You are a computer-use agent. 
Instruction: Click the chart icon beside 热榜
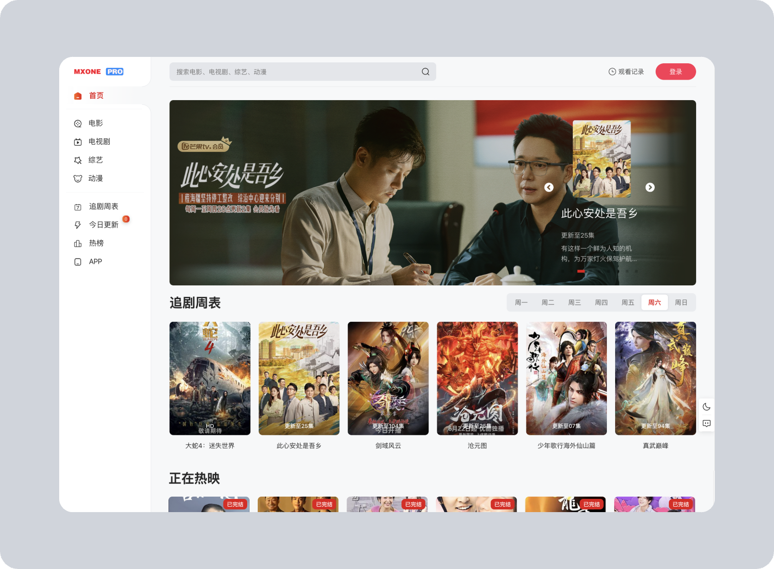tap(78, 244)
